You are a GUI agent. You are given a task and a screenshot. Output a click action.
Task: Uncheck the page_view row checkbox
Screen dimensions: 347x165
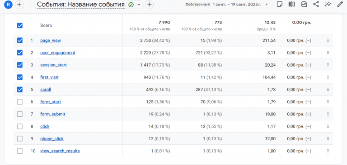coord(20,41)
